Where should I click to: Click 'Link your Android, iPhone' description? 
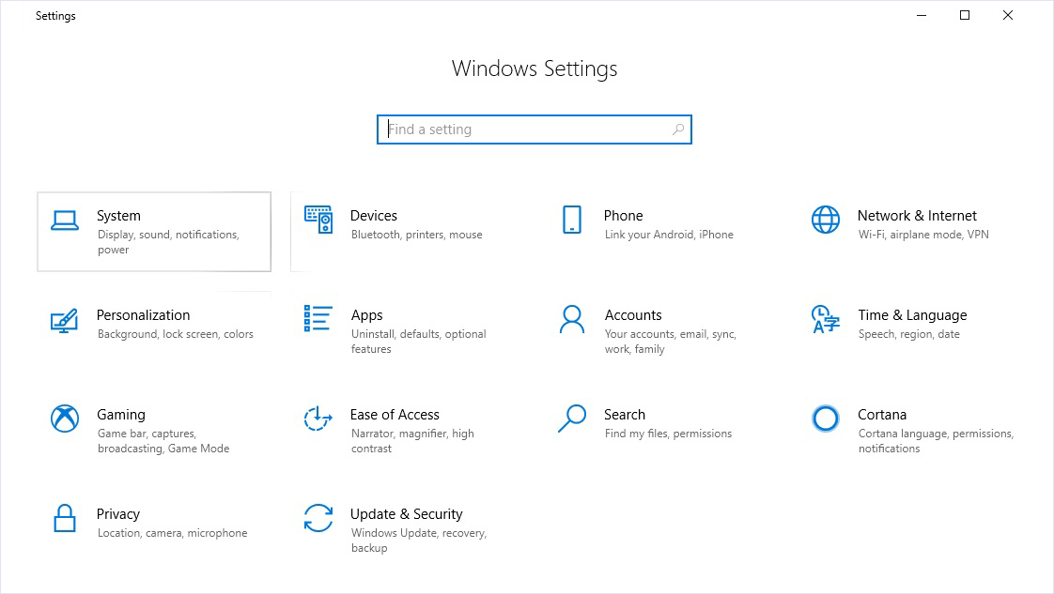669,235
